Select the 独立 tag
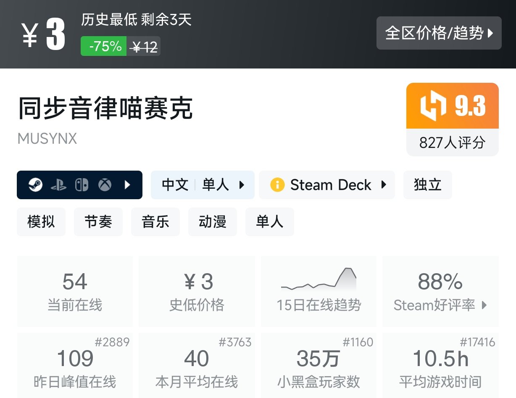 tap(427, 185)
